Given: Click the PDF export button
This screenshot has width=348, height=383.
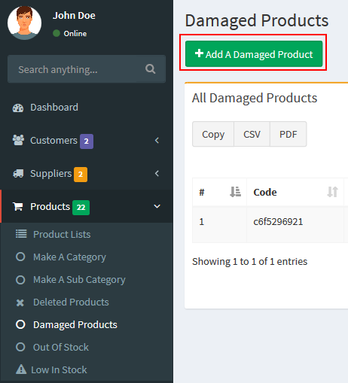Looking at the screenshot, I should click(x=288, y=134).
